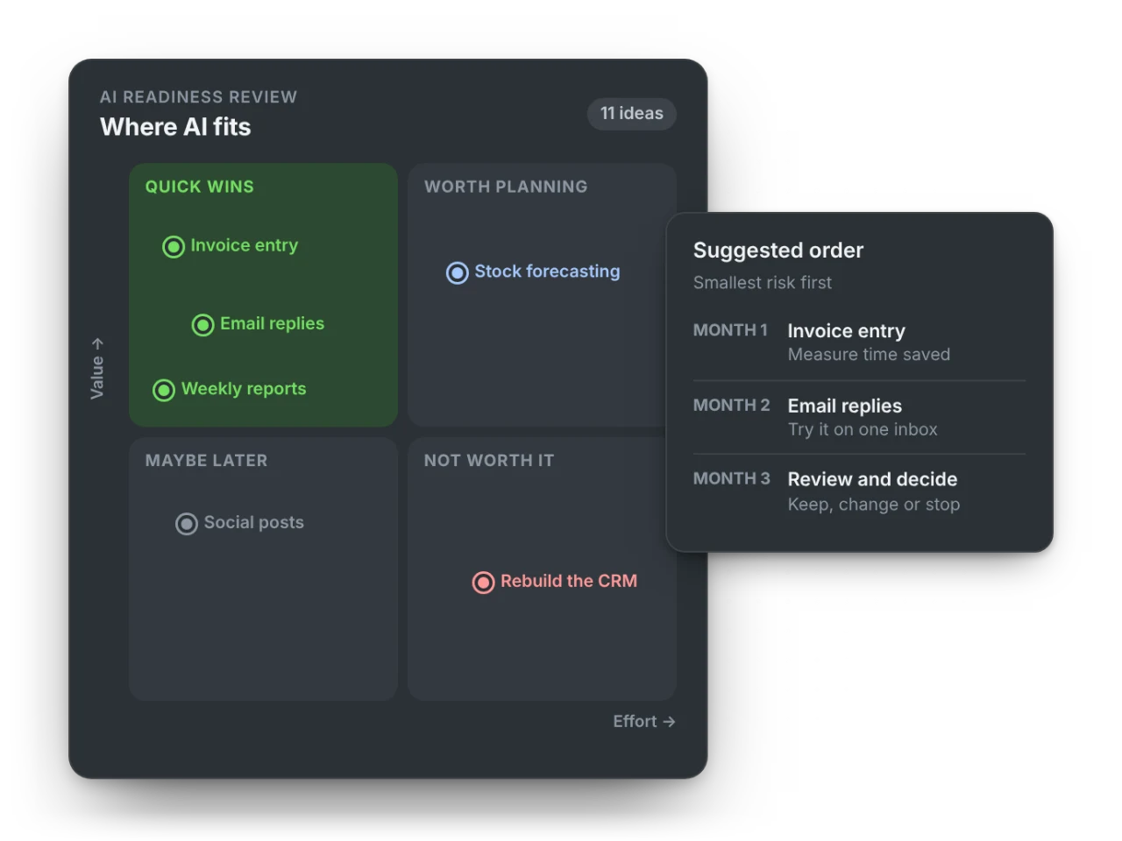Click the Where AI fits title
Image resolution: width=1122 pixels, height=841 pixels.
pyautogui.click(x=175, y=127)
